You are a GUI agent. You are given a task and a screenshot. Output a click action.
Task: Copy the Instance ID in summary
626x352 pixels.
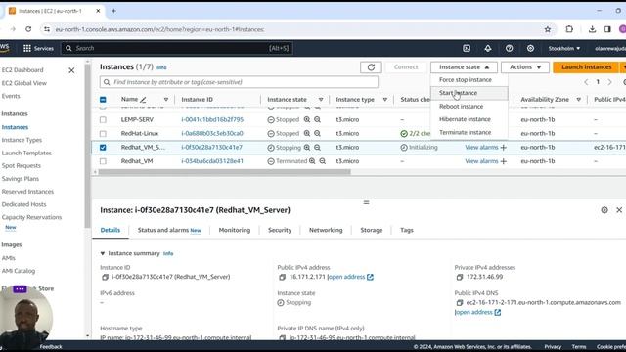coord(105,277)
